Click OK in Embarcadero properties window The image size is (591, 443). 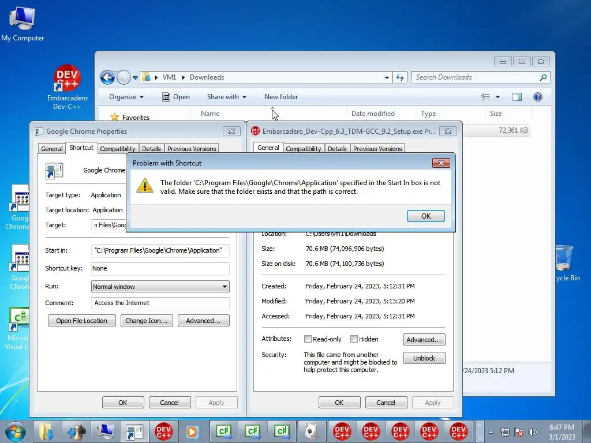[x=339, y=402]
